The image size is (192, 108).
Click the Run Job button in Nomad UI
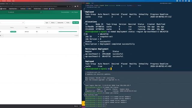[76, 23]
